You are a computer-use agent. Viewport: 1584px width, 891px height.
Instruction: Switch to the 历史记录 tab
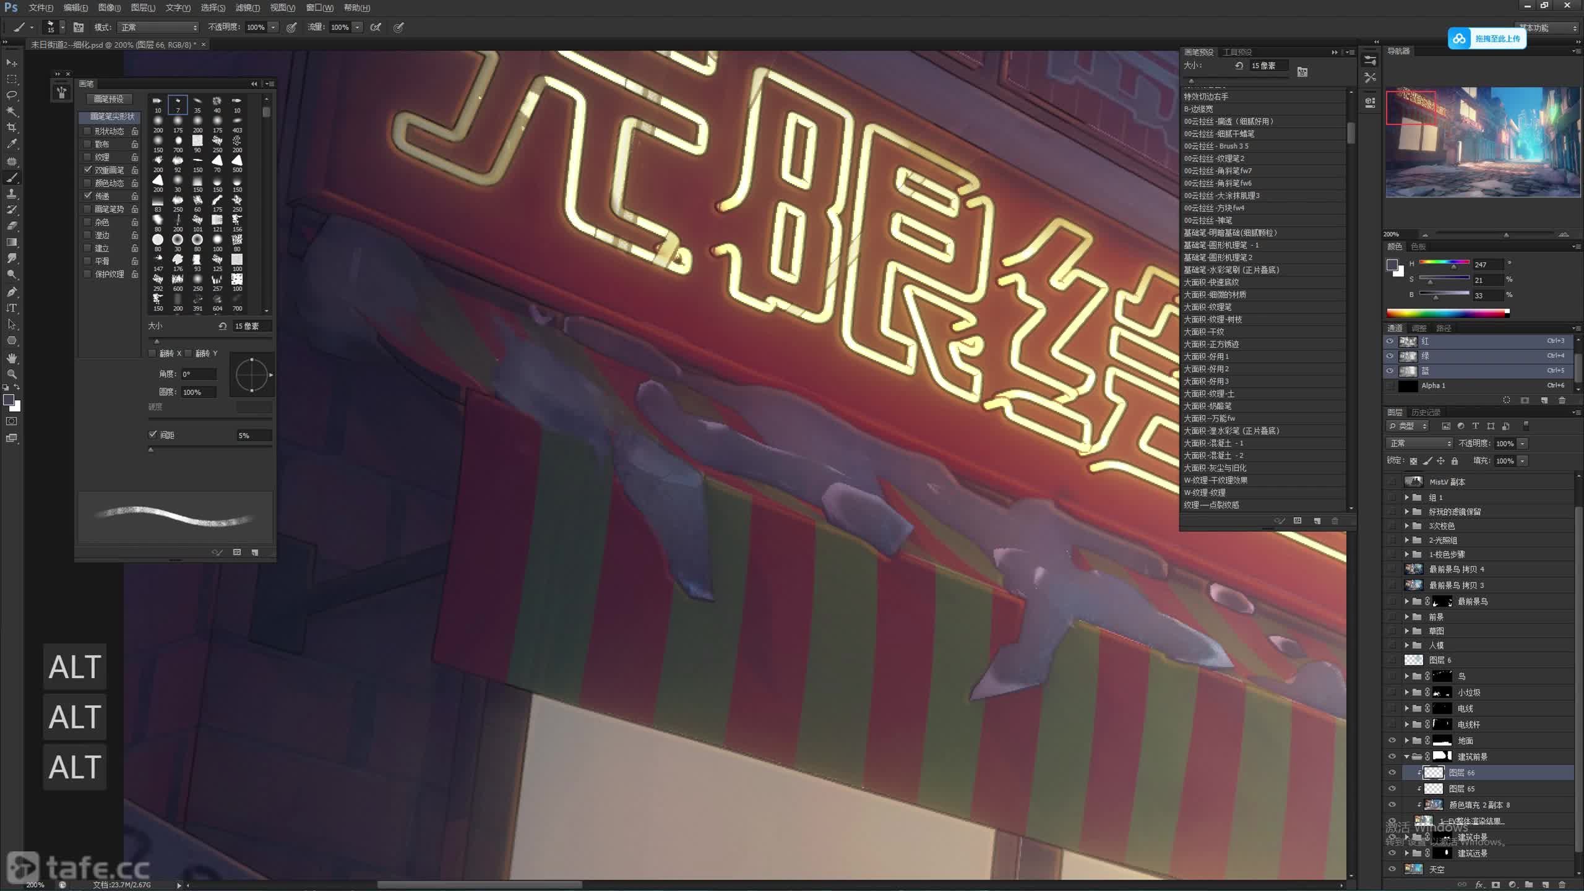(1426, 413)
